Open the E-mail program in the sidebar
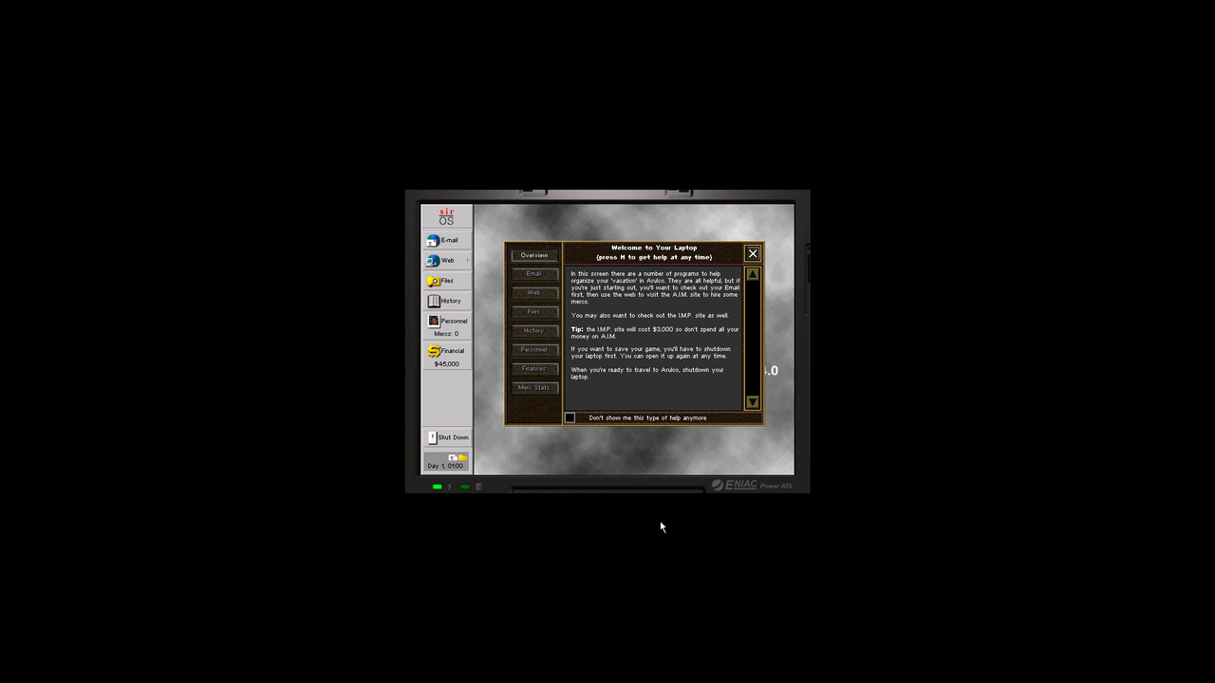 click(446, 240)
